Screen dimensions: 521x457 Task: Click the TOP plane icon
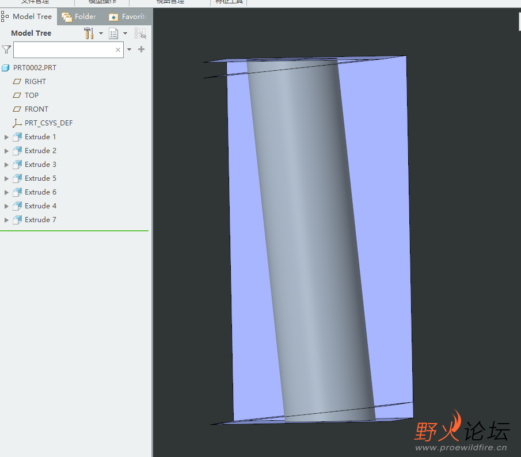pyautogui.click(x=17, y=96)
